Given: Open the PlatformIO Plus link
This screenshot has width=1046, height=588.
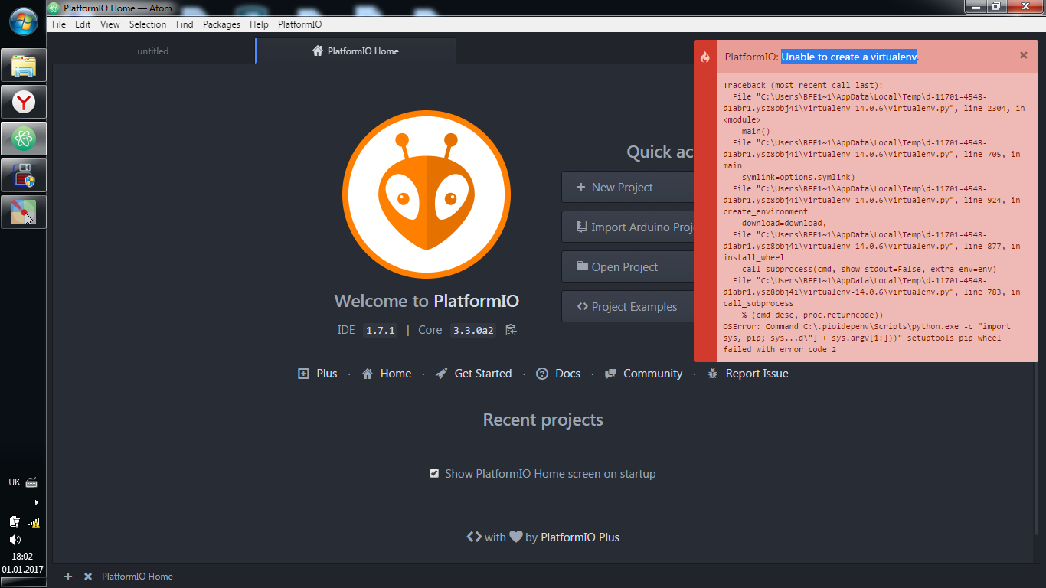Looking at the screenshot, I should [x=580, y=537].
